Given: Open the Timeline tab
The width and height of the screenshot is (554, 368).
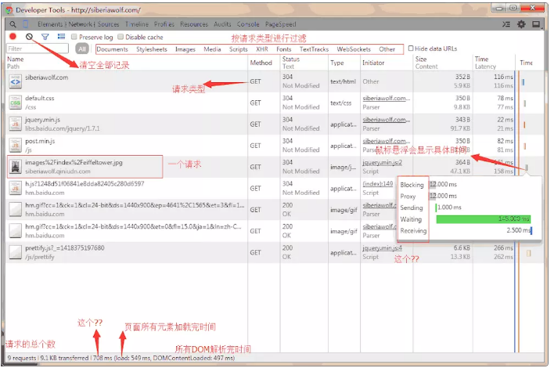Looking at the screenshot, I should 136,24.
